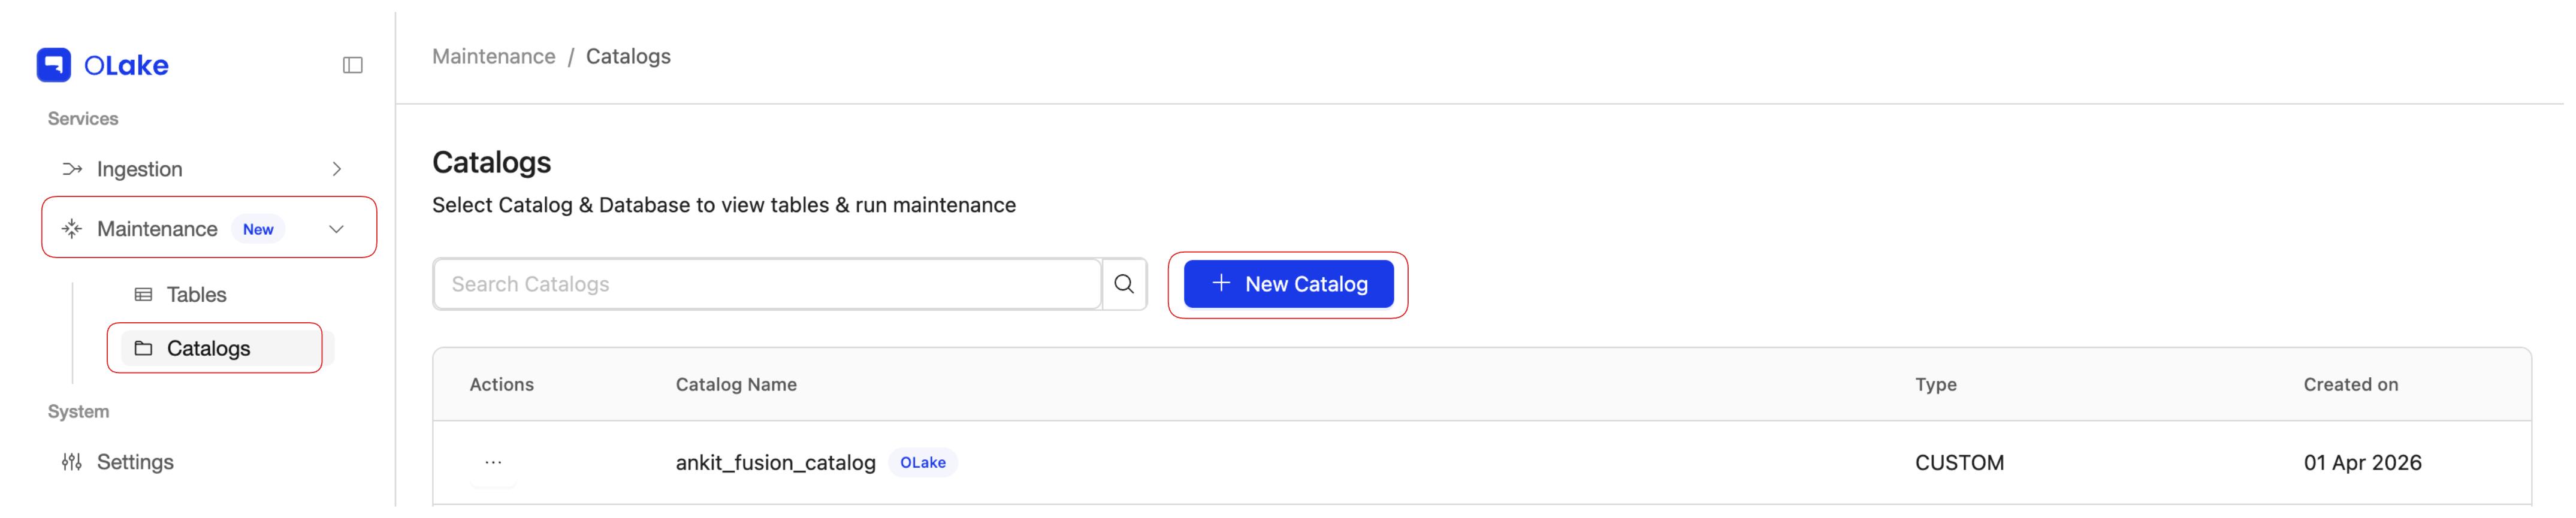Viewport: 2576px width, 518px height.
Task: Collapse the sidebar using the panel icon
Action: point(352,65)
